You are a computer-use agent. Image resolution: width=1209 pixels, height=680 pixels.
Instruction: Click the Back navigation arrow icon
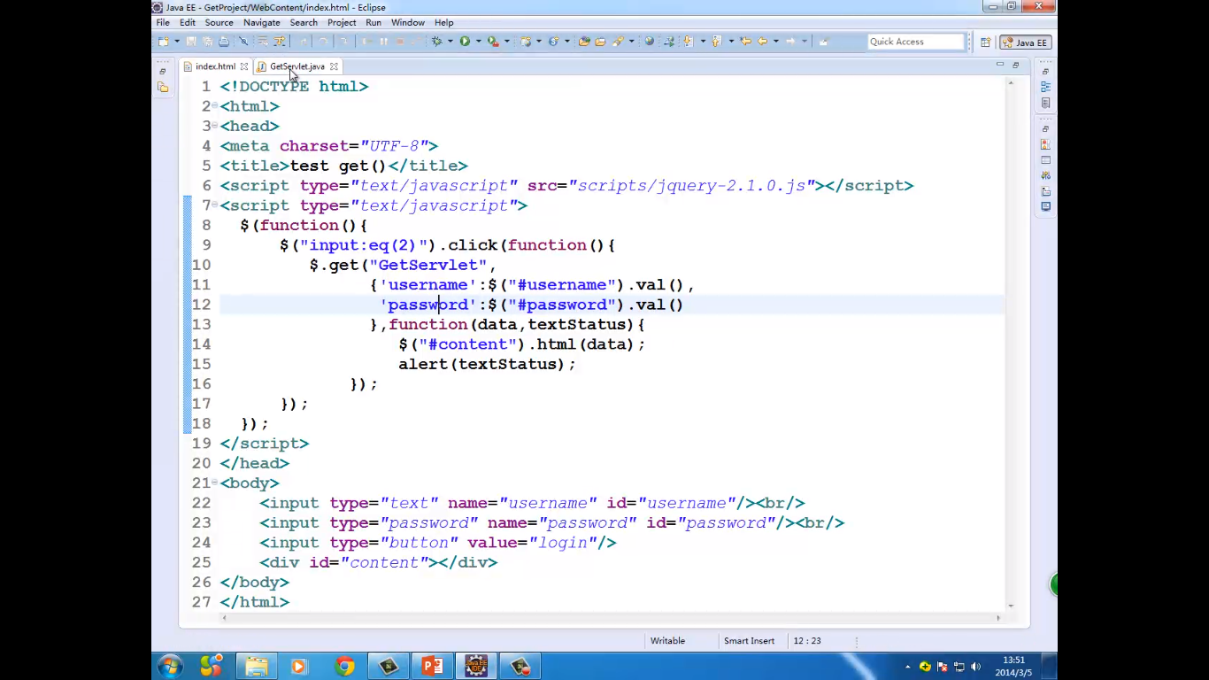click(x=763, y=42)
